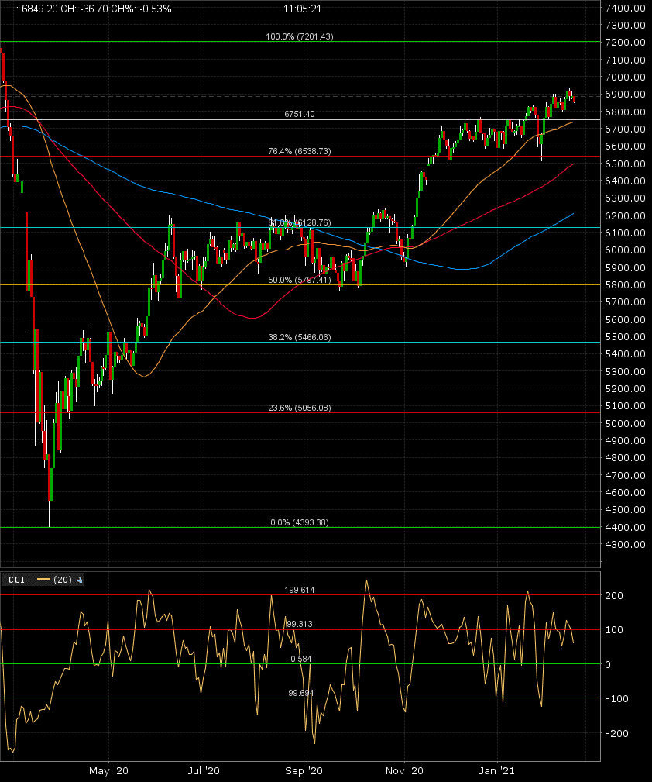652x782 pixels.
Task: Click the Jan '21 date on time axis
Action: (x=498, y=770)
